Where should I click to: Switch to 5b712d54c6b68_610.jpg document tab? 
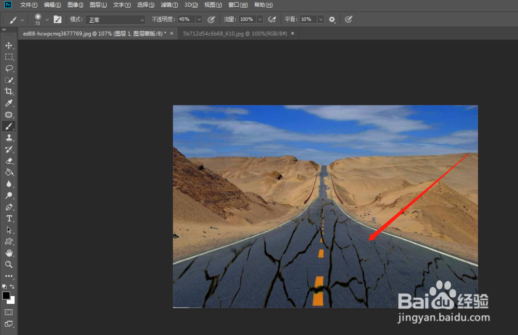pos(235,34)
